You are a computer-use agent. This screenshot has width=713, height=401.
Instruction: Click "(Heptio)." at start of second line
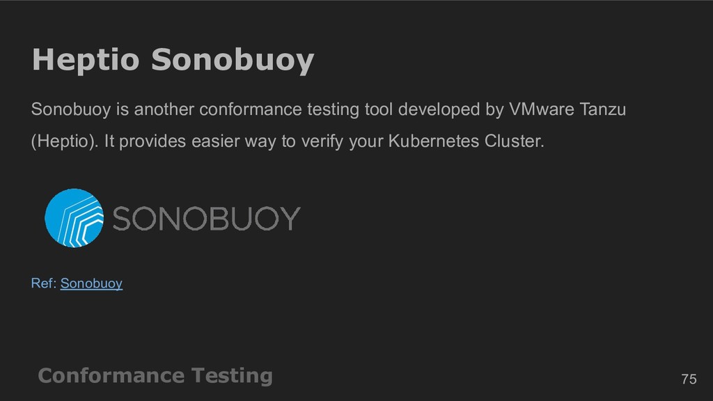[65, 141]
